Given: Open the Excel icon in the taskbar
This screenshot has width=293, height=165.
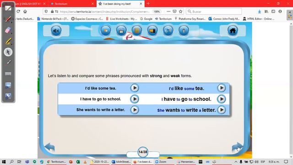Looking at the screenshot, I should 78,162.
